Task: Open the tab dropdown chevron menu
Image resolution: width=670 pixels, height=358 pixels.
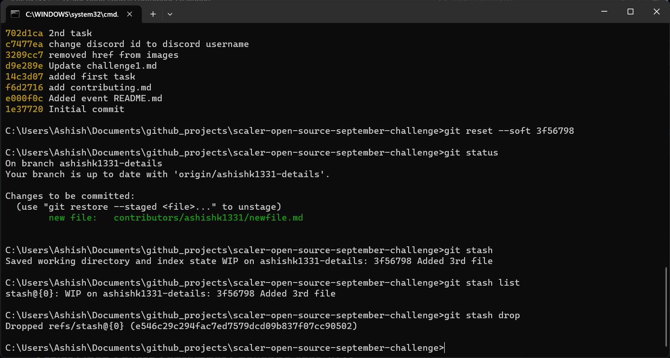Action: (x=170, y=14)
